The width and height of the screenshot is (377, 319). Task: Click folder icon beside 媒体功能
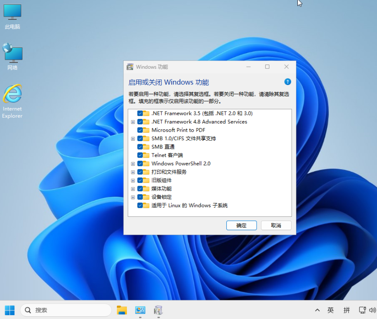pos(146,188)
